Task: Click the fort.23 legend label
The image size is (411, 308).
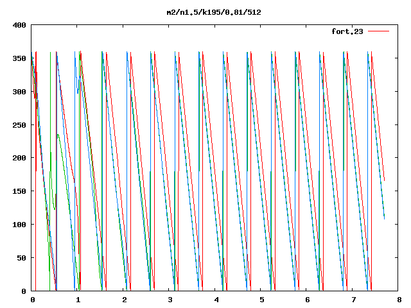Action: (x=347, y=31)
